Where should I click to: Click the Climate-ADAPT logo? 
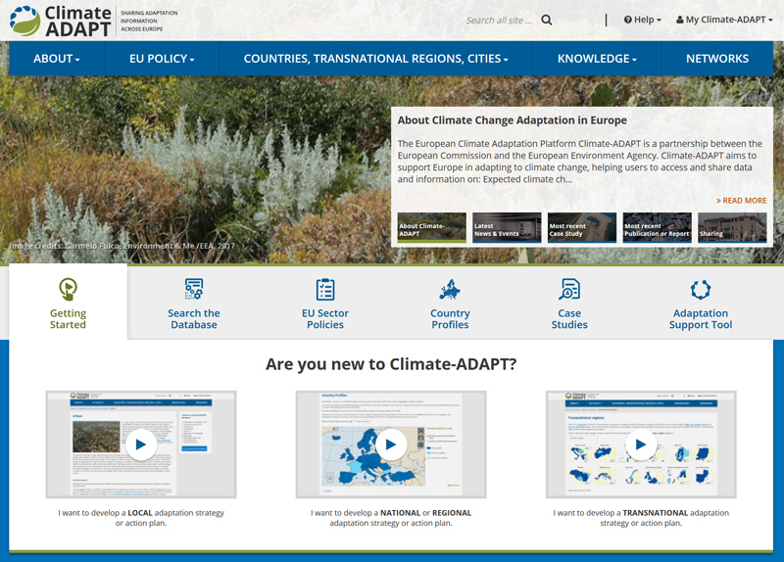pos(60,21)
